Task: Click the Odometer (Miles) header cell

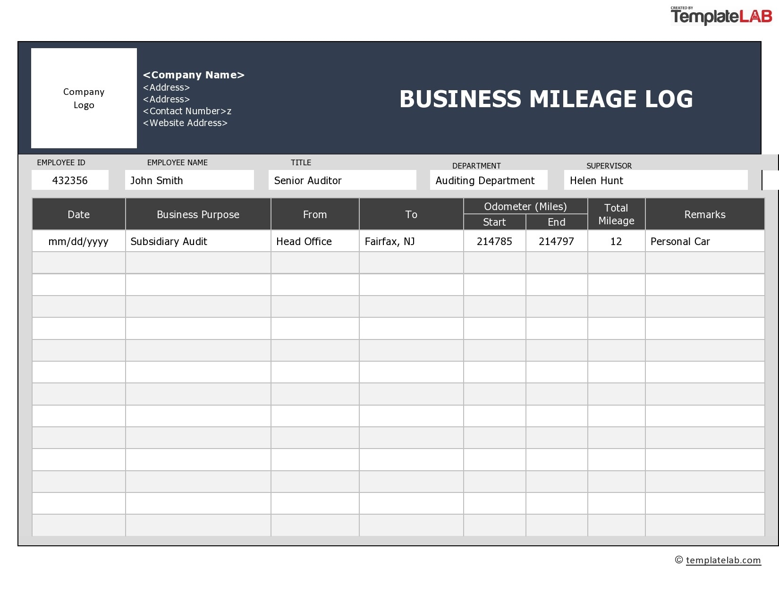Action: [x=525, y=206]
